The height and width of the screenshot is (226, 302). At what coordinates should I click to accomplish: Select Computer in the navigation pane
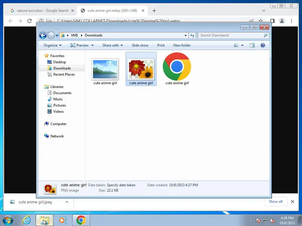click(x=55, y=124)
